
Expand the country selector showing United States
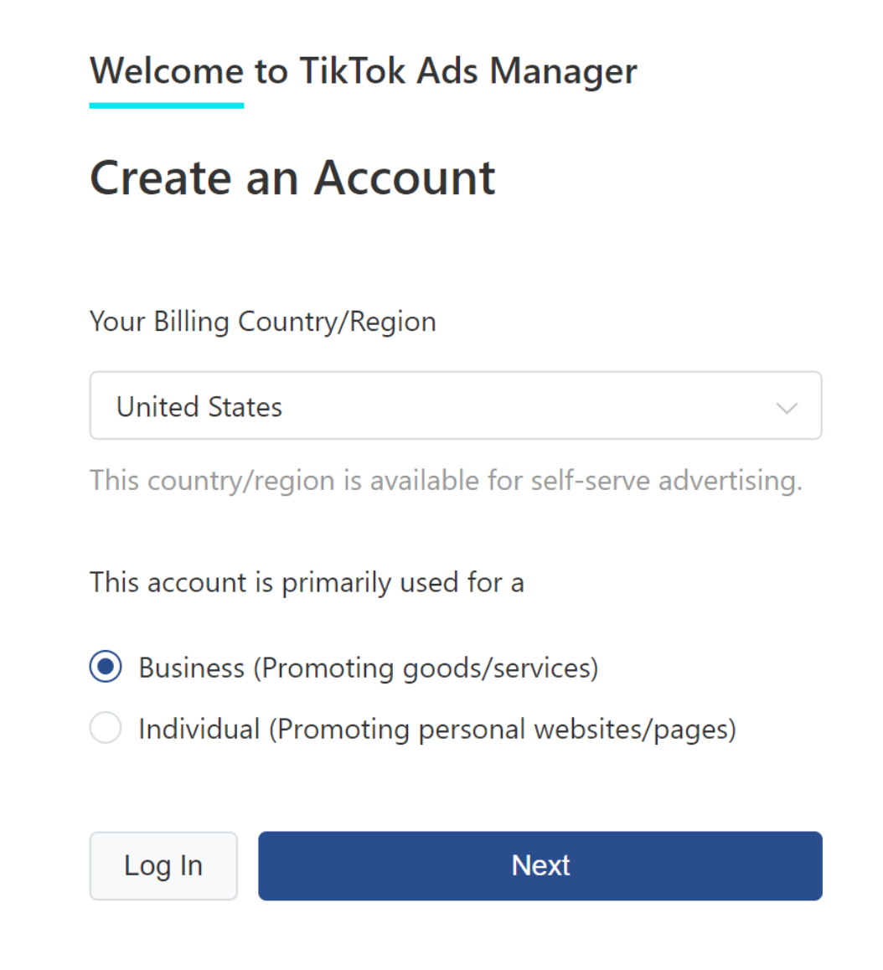click(x=457, y=405)
